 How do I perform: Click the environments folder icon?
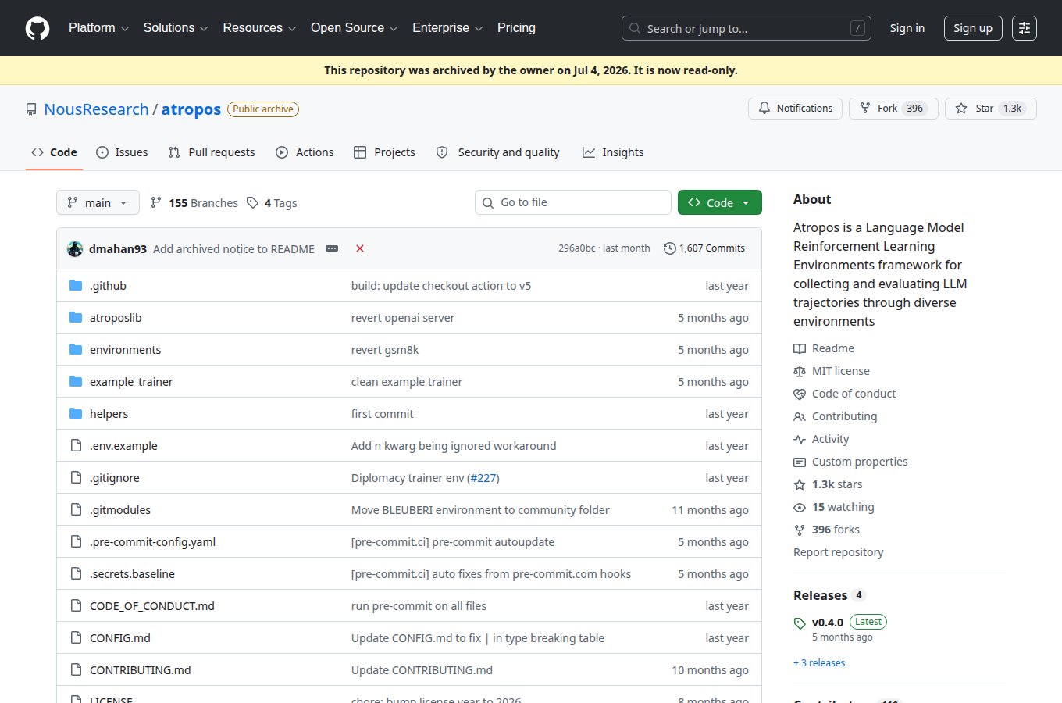click(x=76, y=350)
